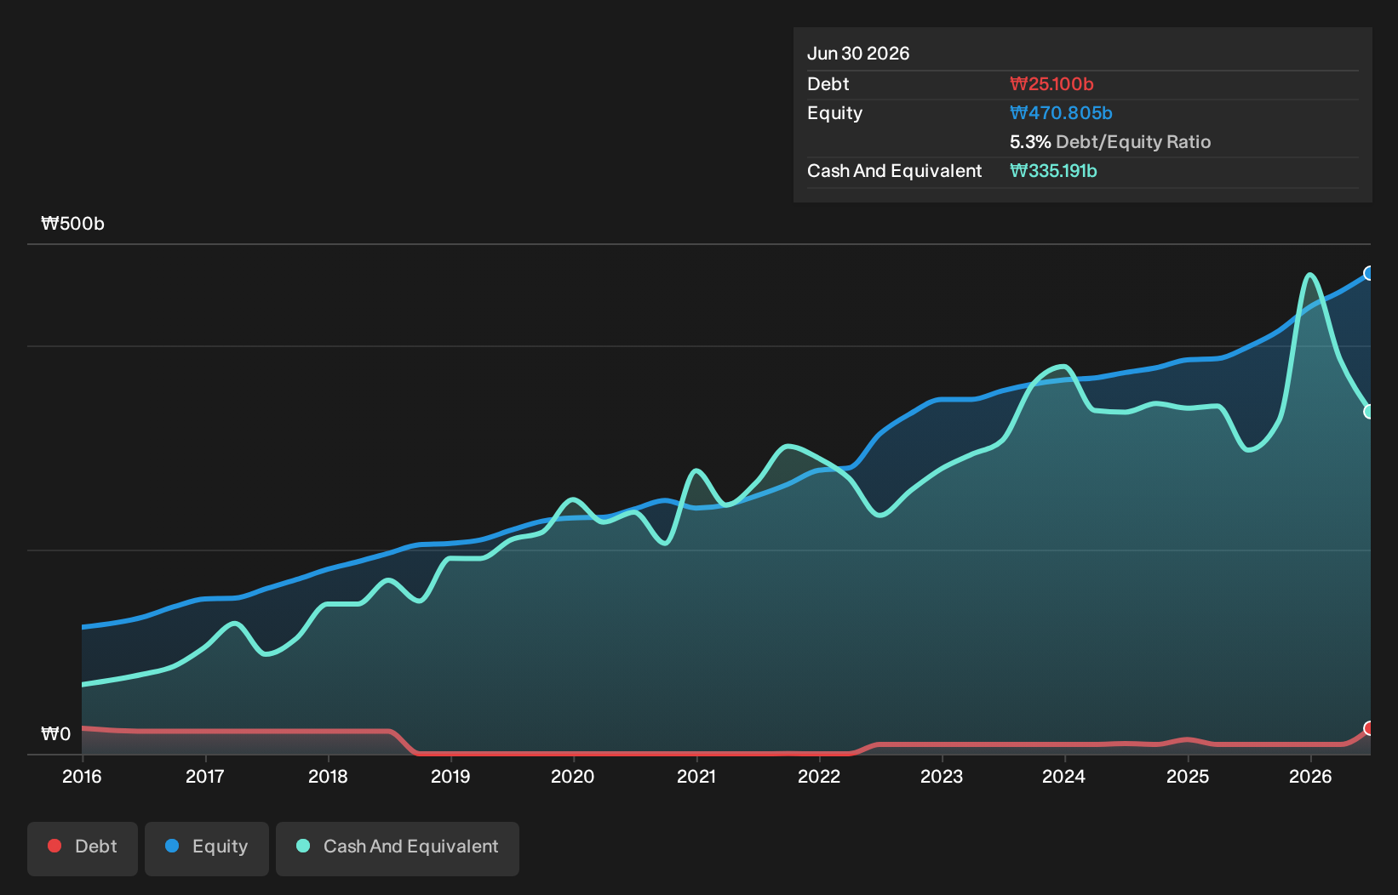Click the Cash And Equivalent tooltip label

pos(894,171)
